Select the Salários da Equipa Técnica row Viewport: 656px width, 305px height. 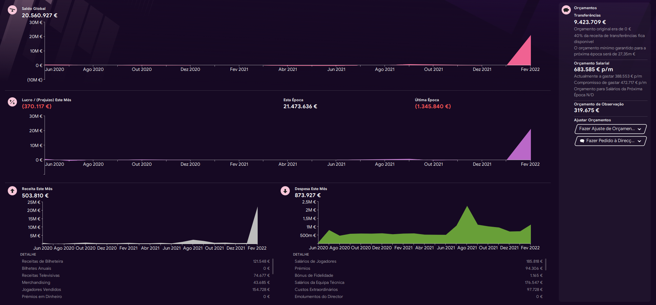coord(418,282)
